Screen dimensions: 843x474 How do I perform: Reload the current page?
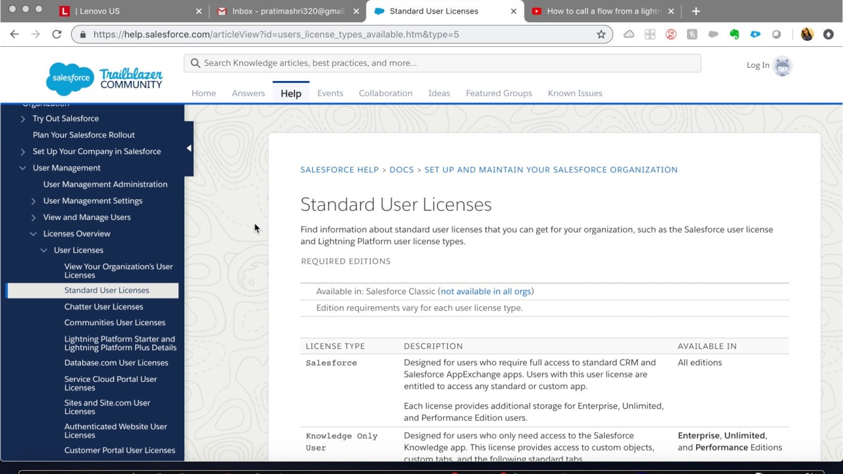(57, 34)
